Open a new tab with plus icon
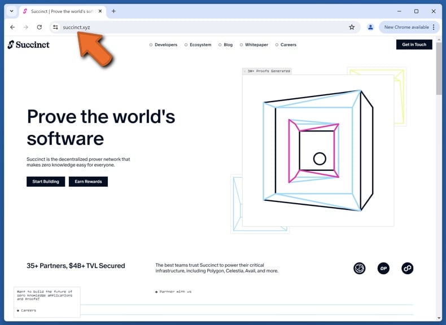The width and height of the screenshot is (446, 325). [113, 11]
